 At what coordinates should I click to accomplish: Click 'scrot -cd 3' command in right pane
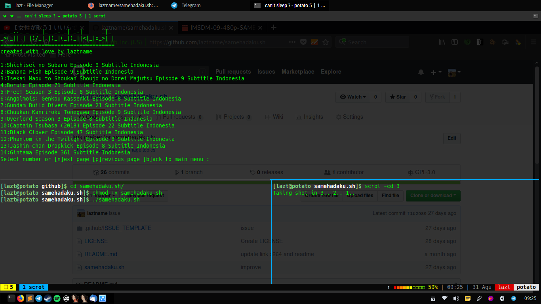click(382, 186)
